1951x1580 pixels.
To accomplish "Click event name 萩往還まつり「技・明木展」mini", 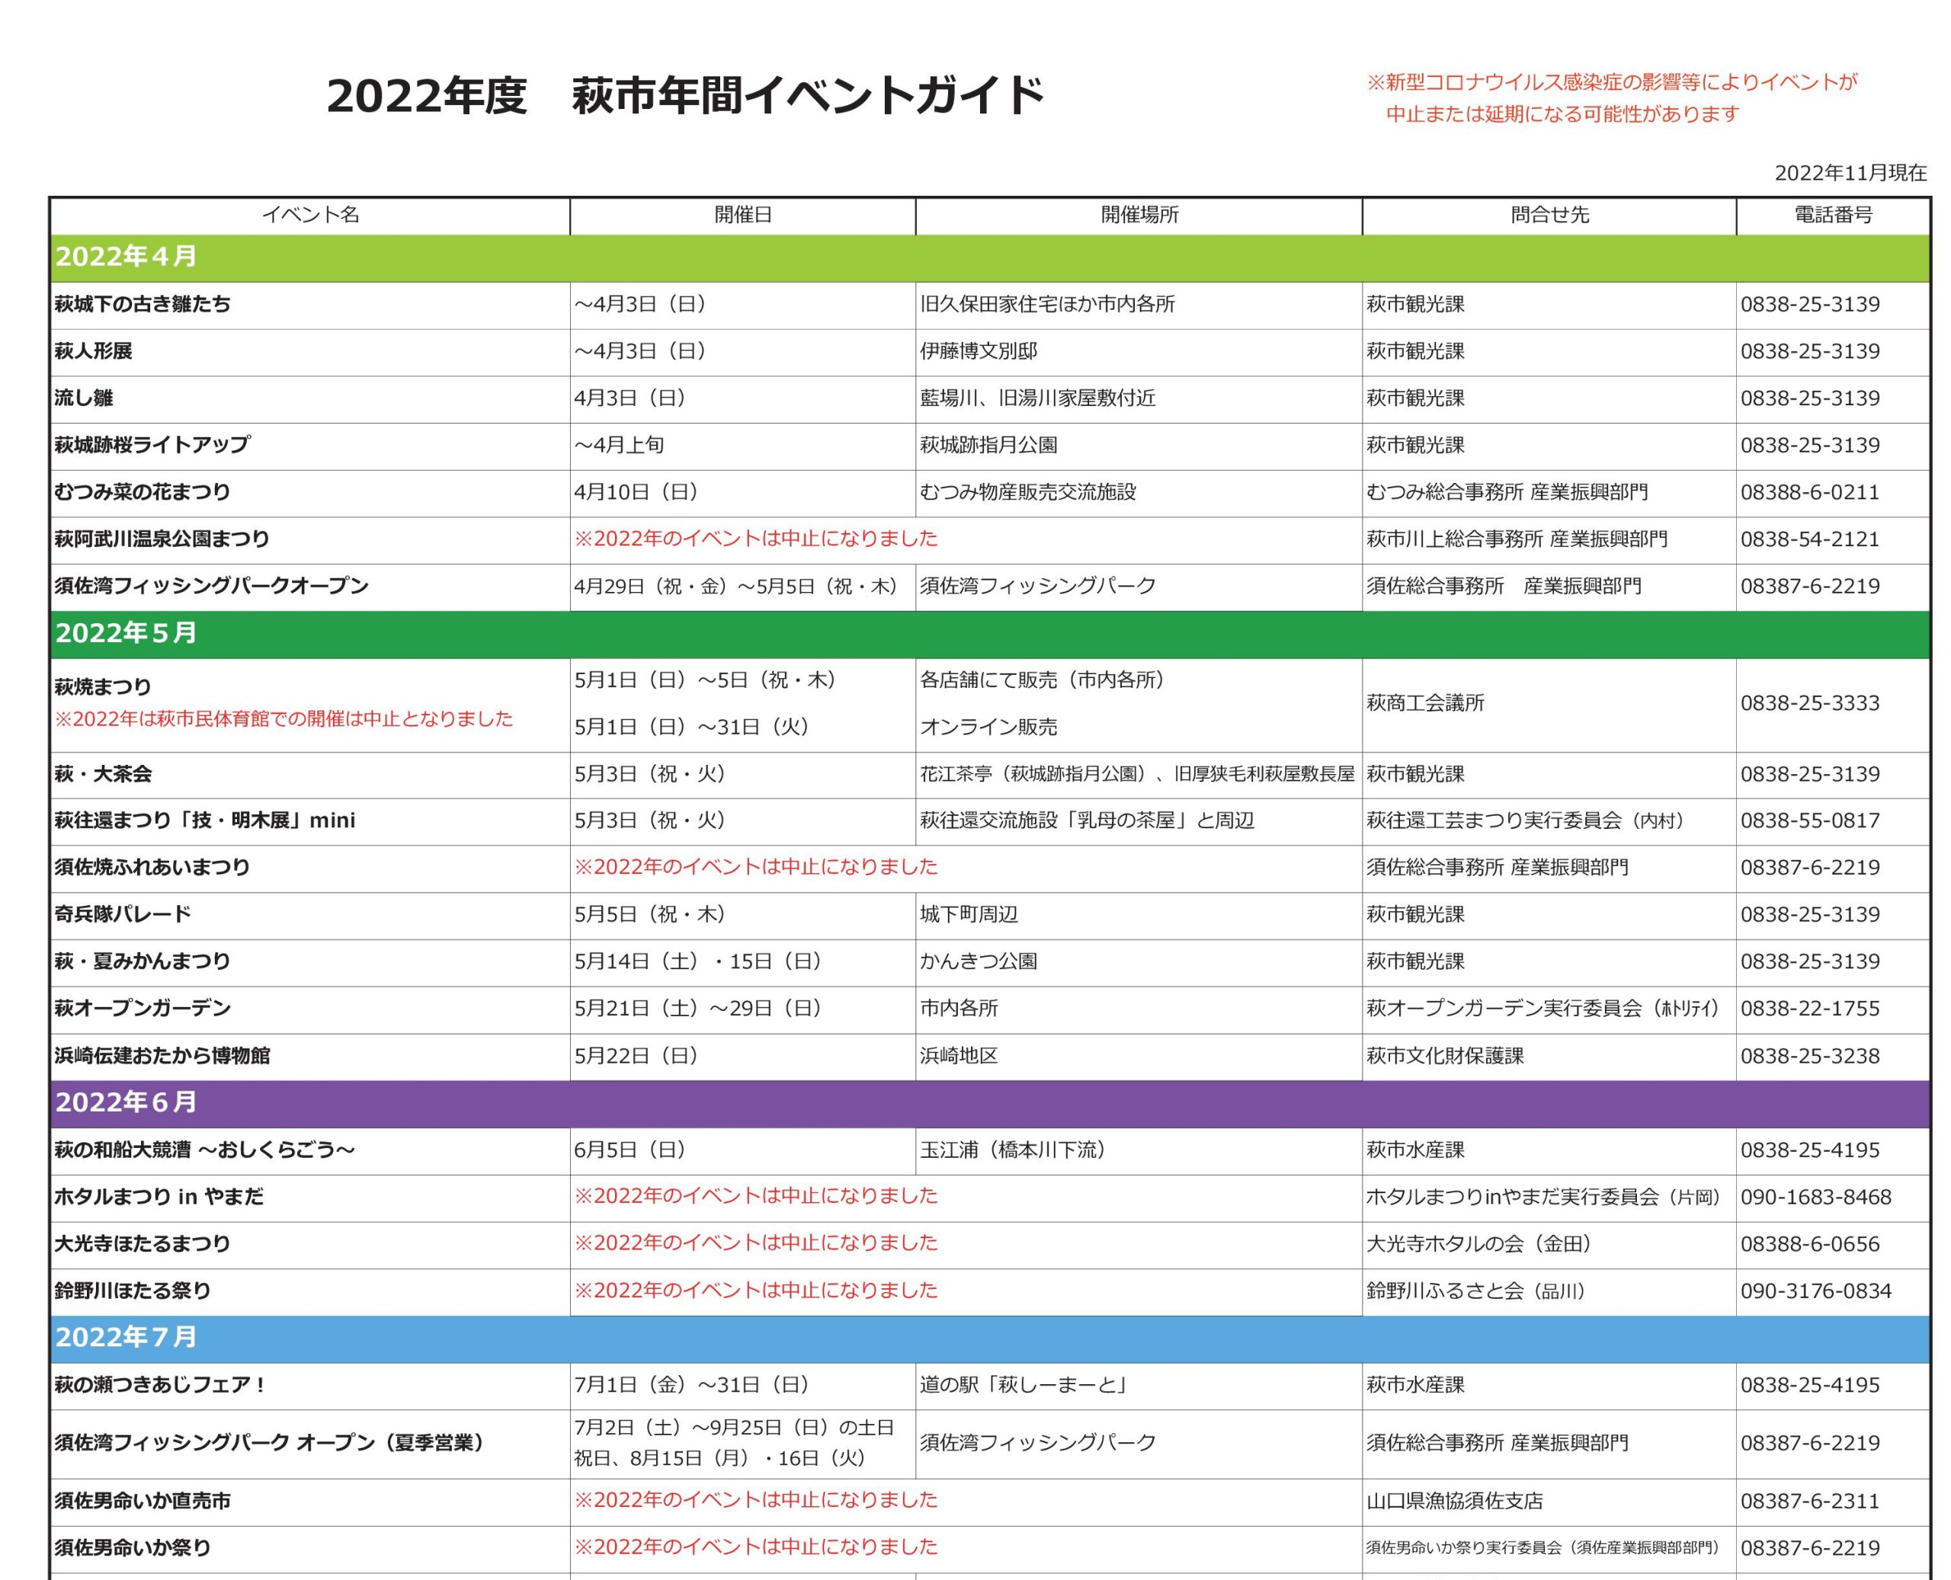I will (x=205, y=821).
